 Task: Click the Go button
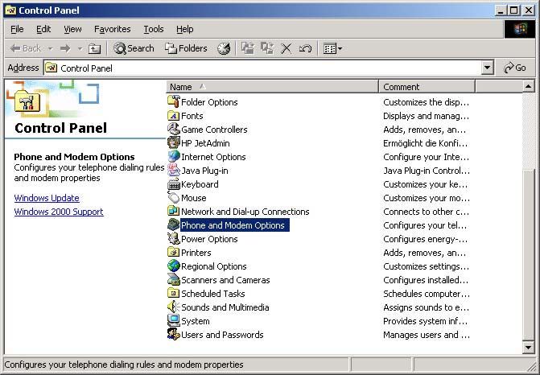tap(515, 68)
